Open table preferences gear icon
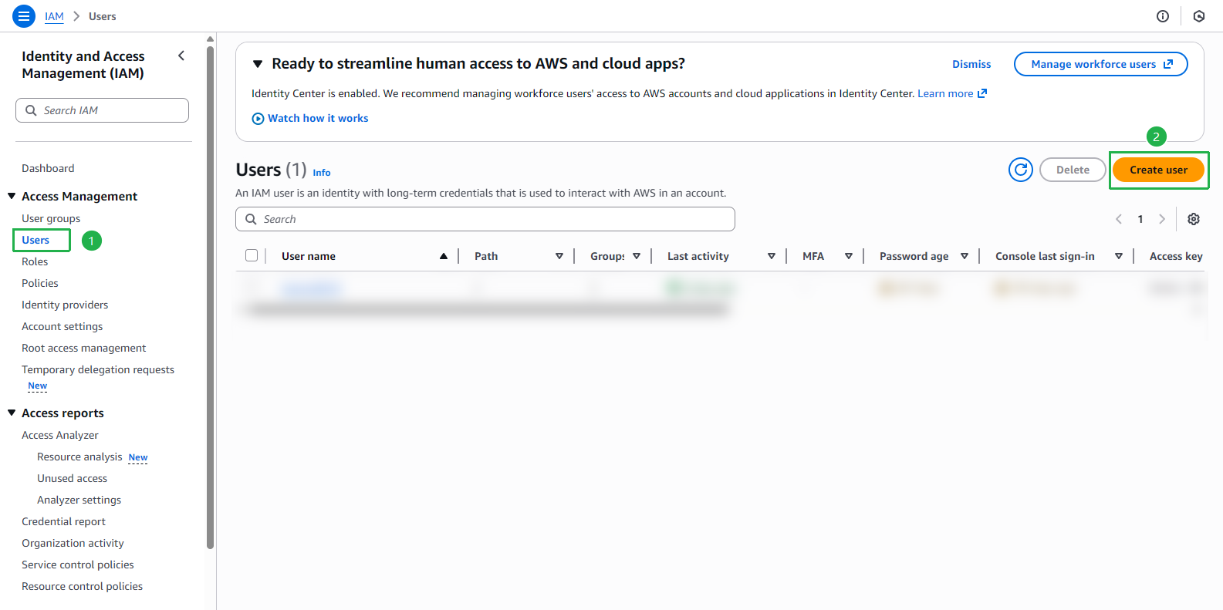Image resolution: width=1223 pixels, height=610 pixels. click(1194, 219)
